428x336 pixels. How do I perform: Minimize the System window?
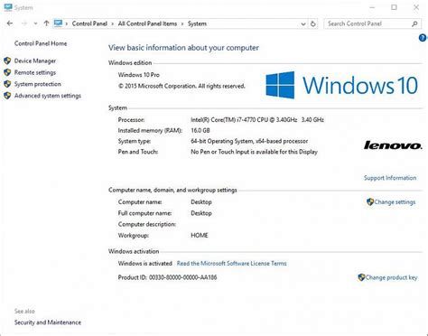pos(372,7)
